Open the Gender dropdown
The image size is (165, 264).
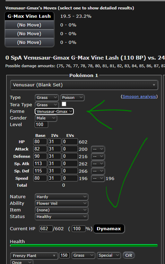pyautogui.click(x=46, y=118)
